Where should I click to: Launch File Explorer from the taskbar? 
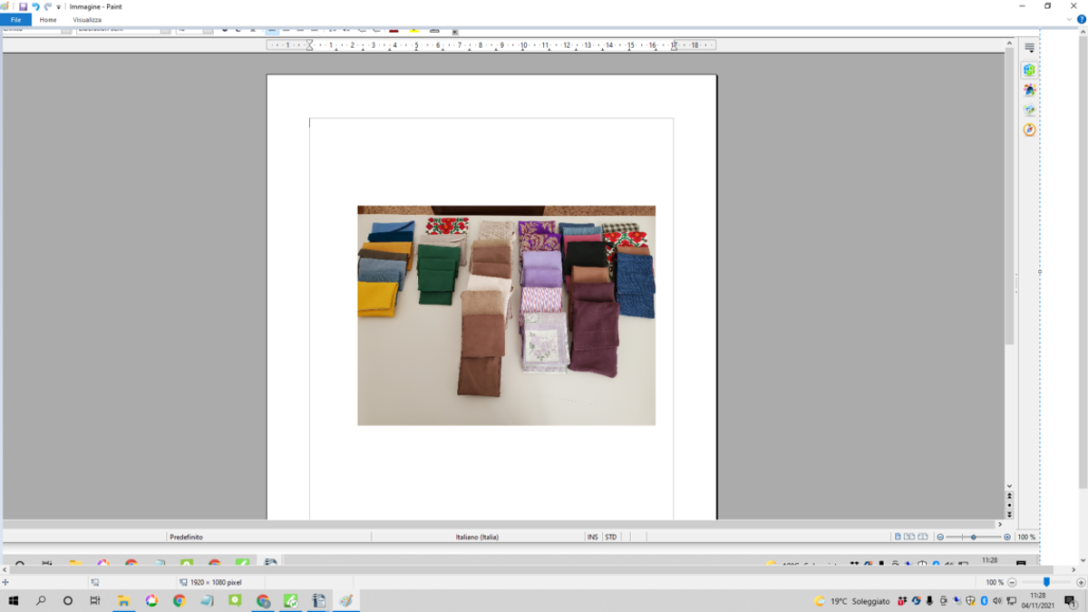[123, 600]
